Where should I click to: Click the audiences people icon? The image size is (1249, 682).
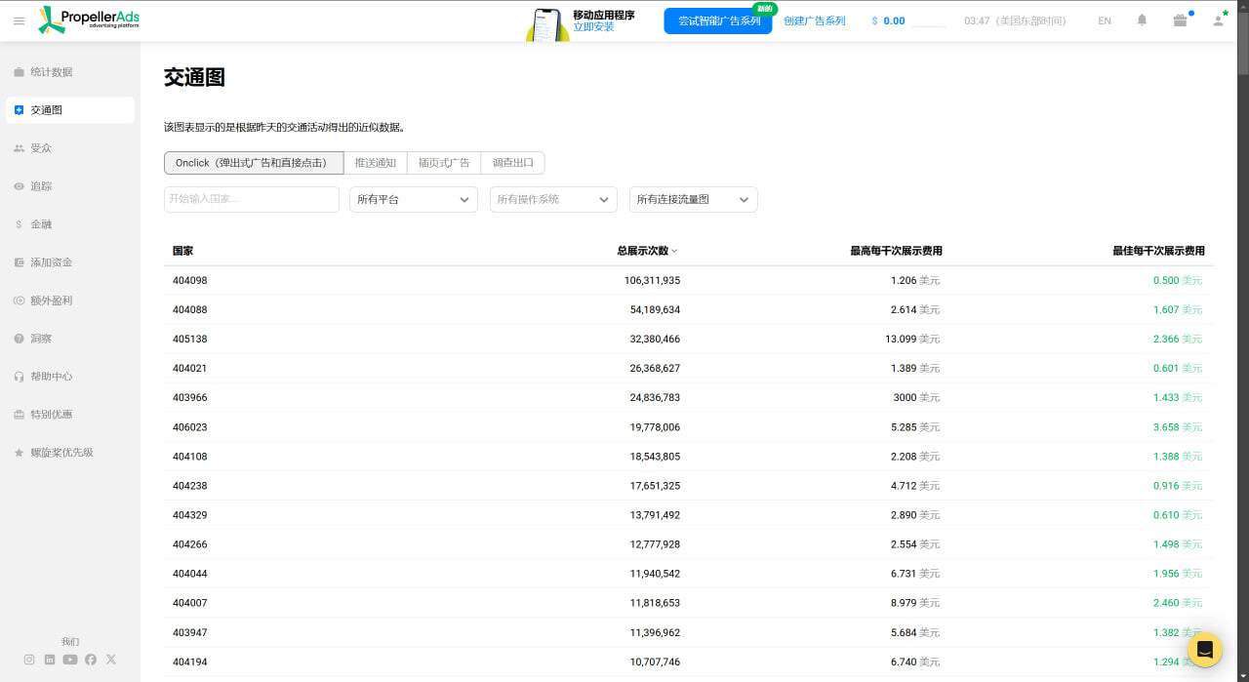point(19,148)
